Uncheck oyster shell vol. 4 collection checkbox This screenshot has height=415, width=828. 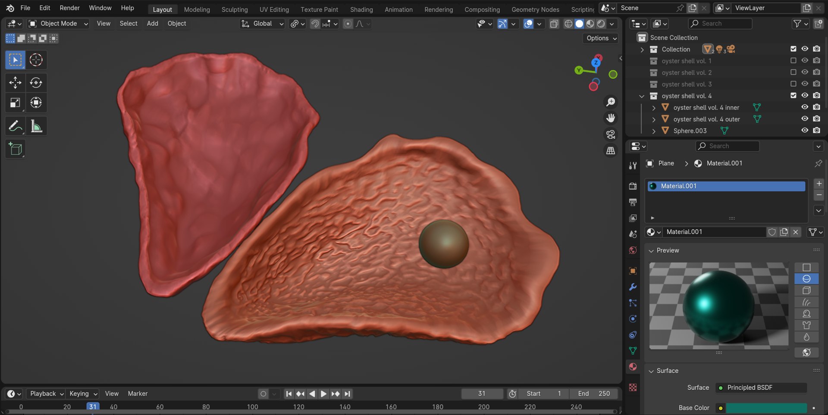pyautogui.click(x=793, y=96)
